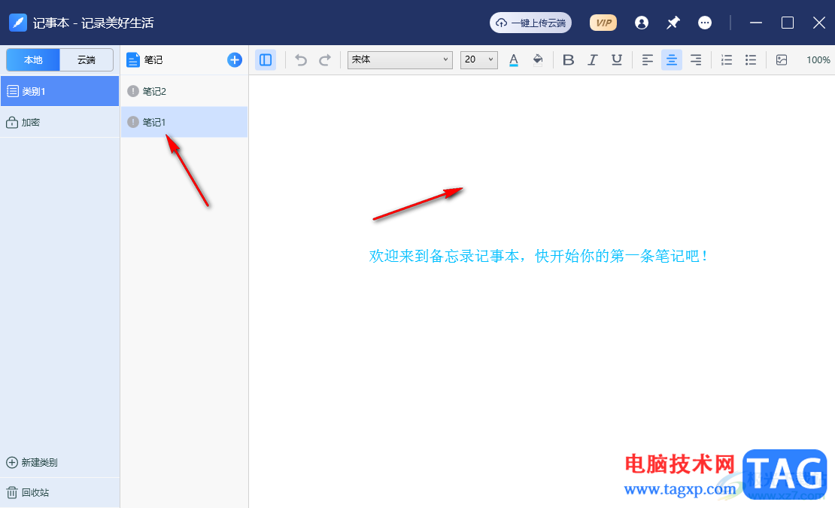Click the trash can icon of 回收站

(x=12, y=492)
